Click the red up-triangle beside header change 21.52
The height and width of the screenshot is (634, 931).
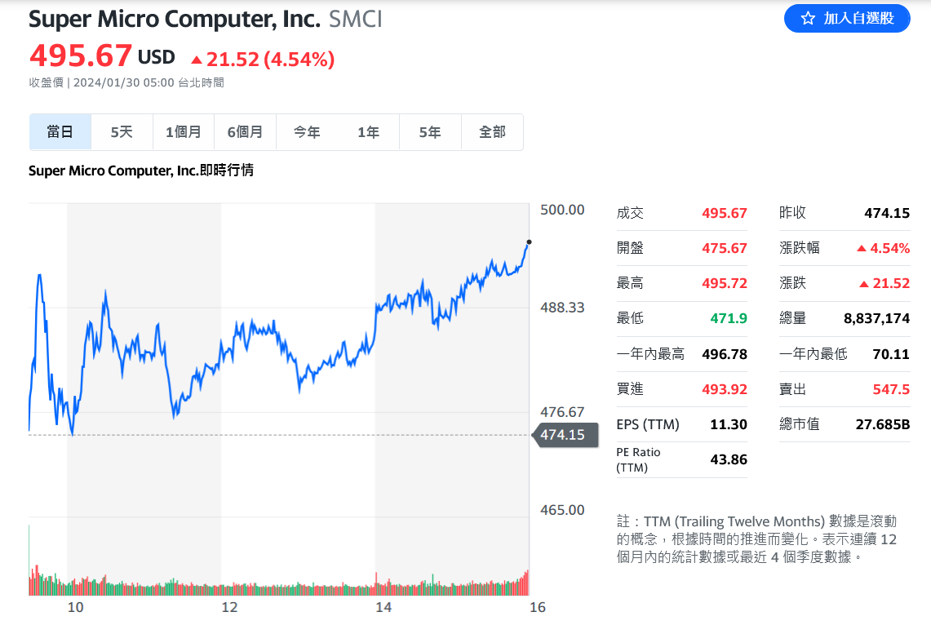pos(196,60)
